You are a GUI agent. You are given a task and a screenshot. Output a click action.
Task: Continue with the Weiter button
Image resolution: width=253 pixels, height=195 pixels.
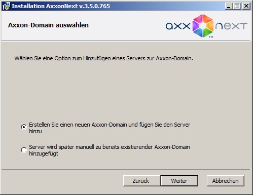click(179, 181)
